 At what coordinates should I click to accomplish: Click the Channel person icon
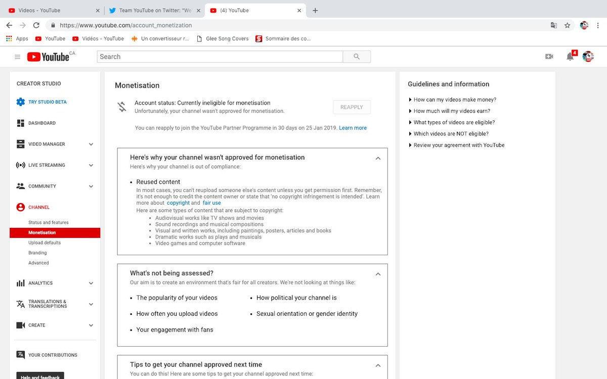click(21, 207)
